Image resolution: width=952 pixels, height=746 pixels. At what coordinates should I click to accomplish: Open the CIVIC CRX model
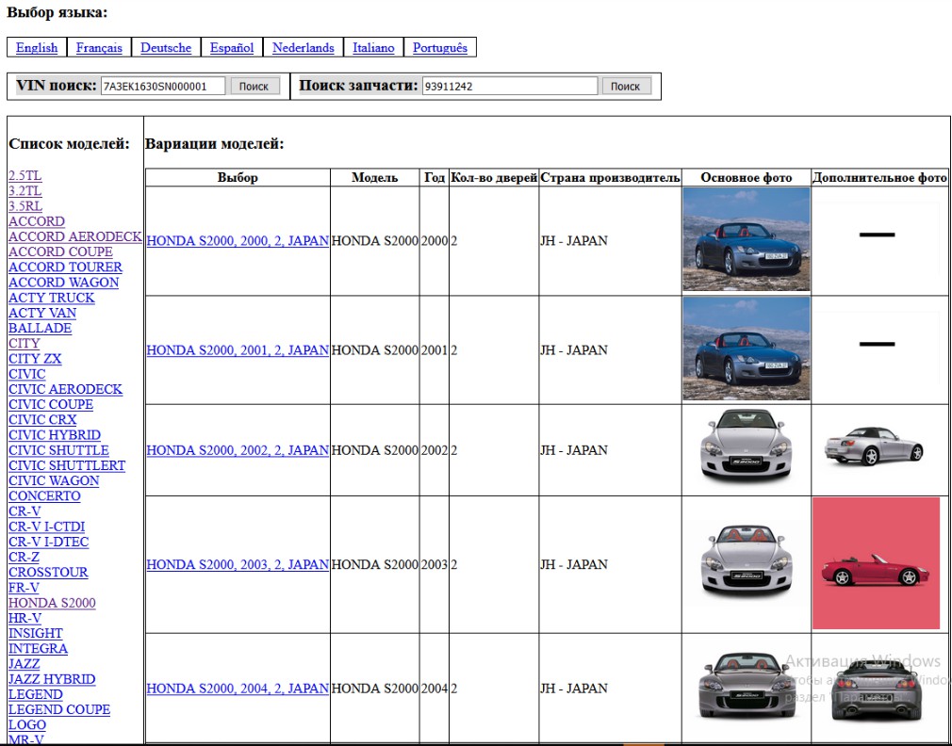(42, 419)
